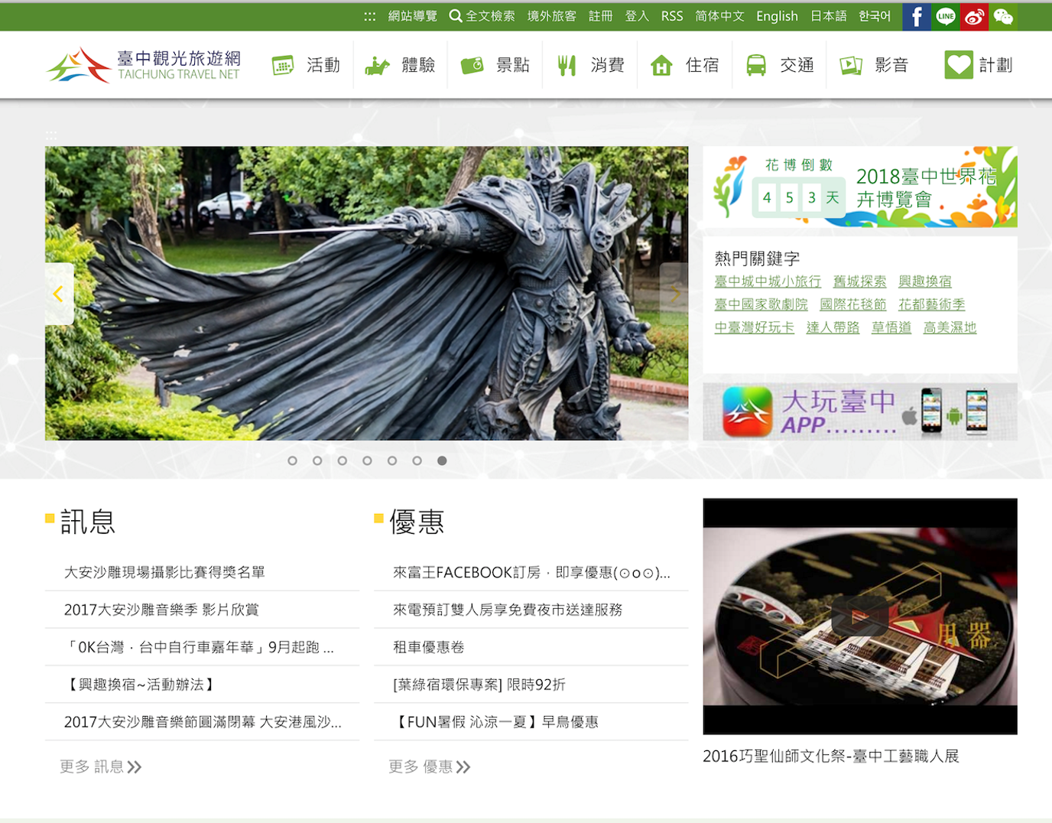Click the Taichung Travel Net logo

(143, 65)
